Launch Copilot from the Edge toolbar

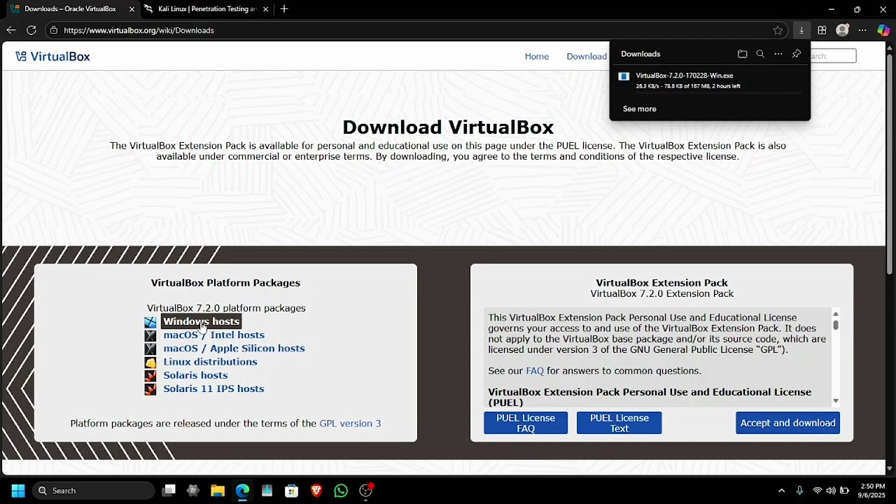pos(883,30)
